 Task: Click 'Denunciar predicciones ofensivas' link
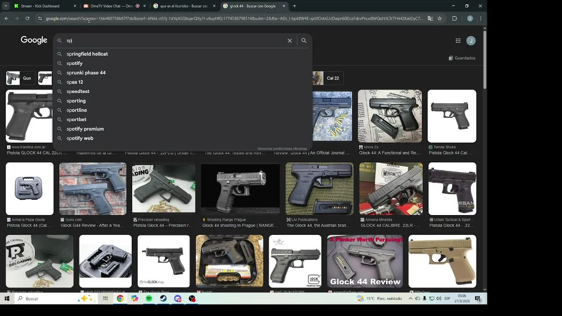click(282, 149)
